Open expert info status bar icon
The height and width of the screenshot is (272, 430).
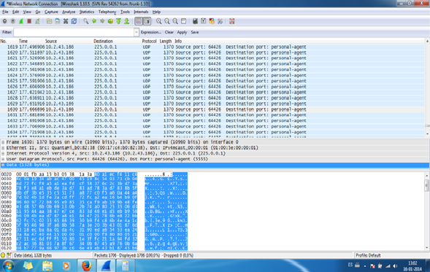(3, 255)
